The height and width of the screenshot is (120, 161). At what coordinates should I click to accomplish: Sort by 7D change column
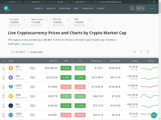[80, 61]
